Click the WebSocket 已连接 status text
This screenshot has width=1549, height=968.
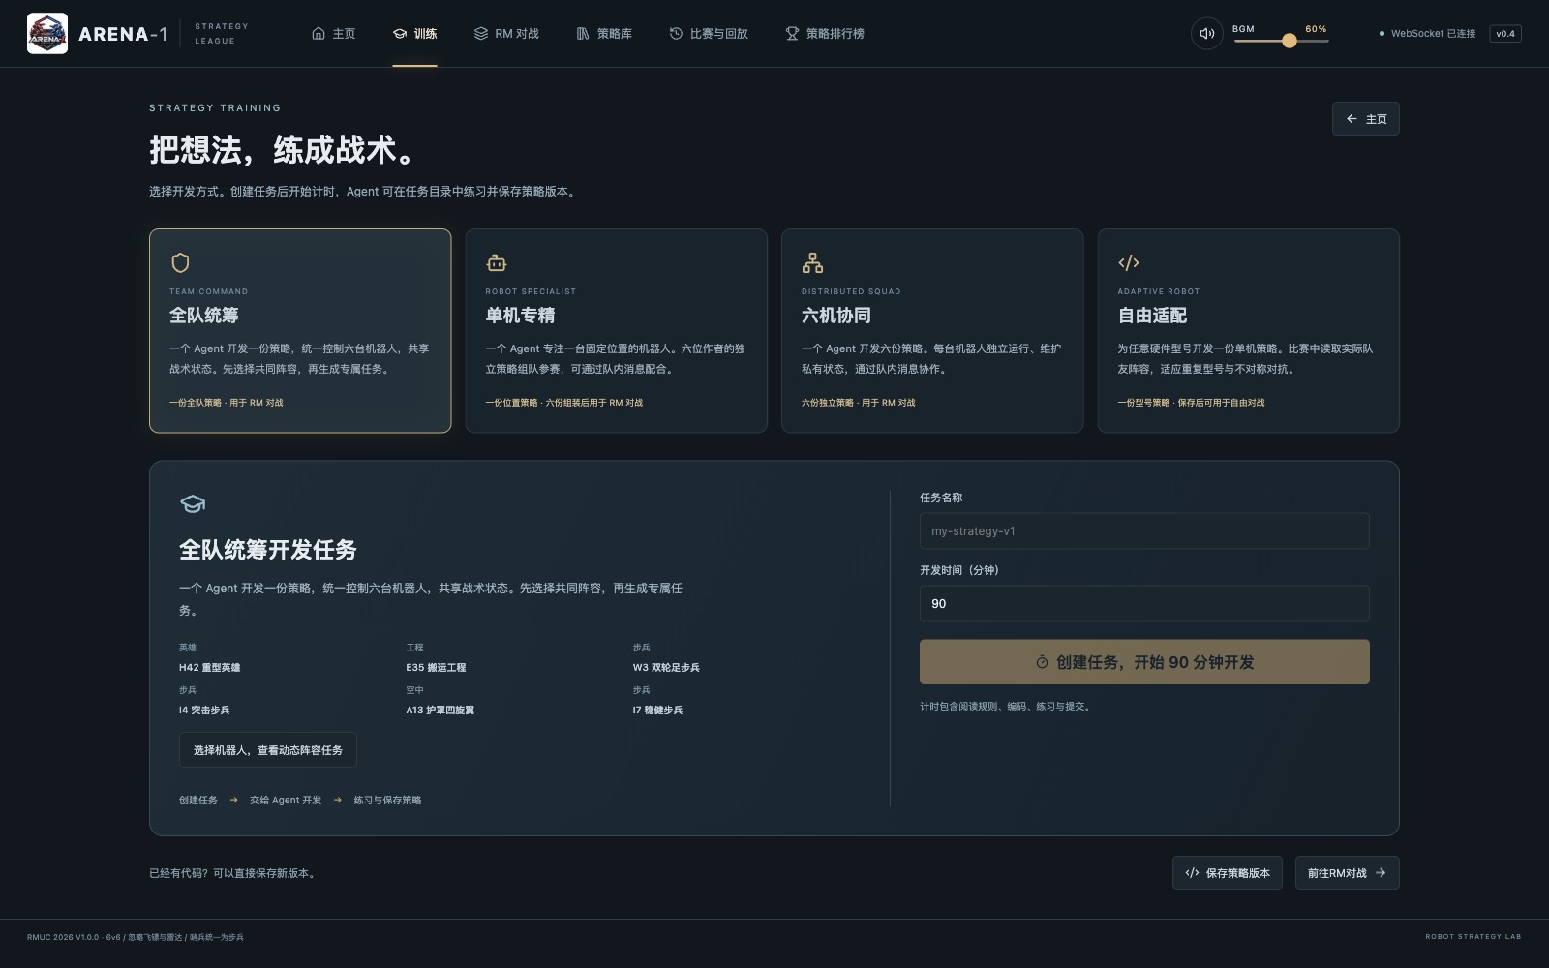point(1433,34)
